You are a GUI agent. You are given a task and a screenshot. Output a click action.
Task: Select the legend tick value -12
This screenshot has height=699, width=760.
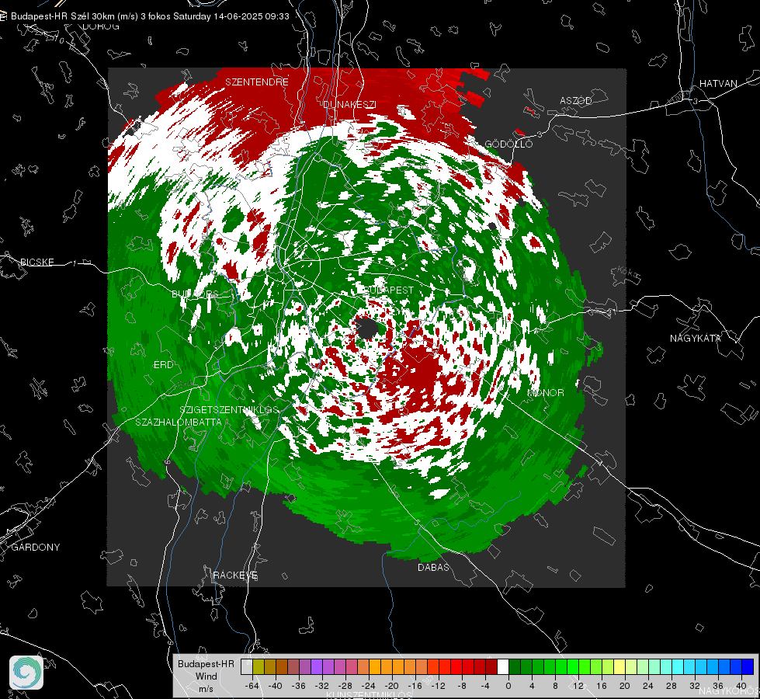point(438,686)
